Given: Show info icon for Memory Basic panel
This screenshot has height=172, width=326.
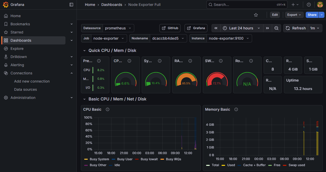Looking at the screenshot, I should [x=236, y=109].
